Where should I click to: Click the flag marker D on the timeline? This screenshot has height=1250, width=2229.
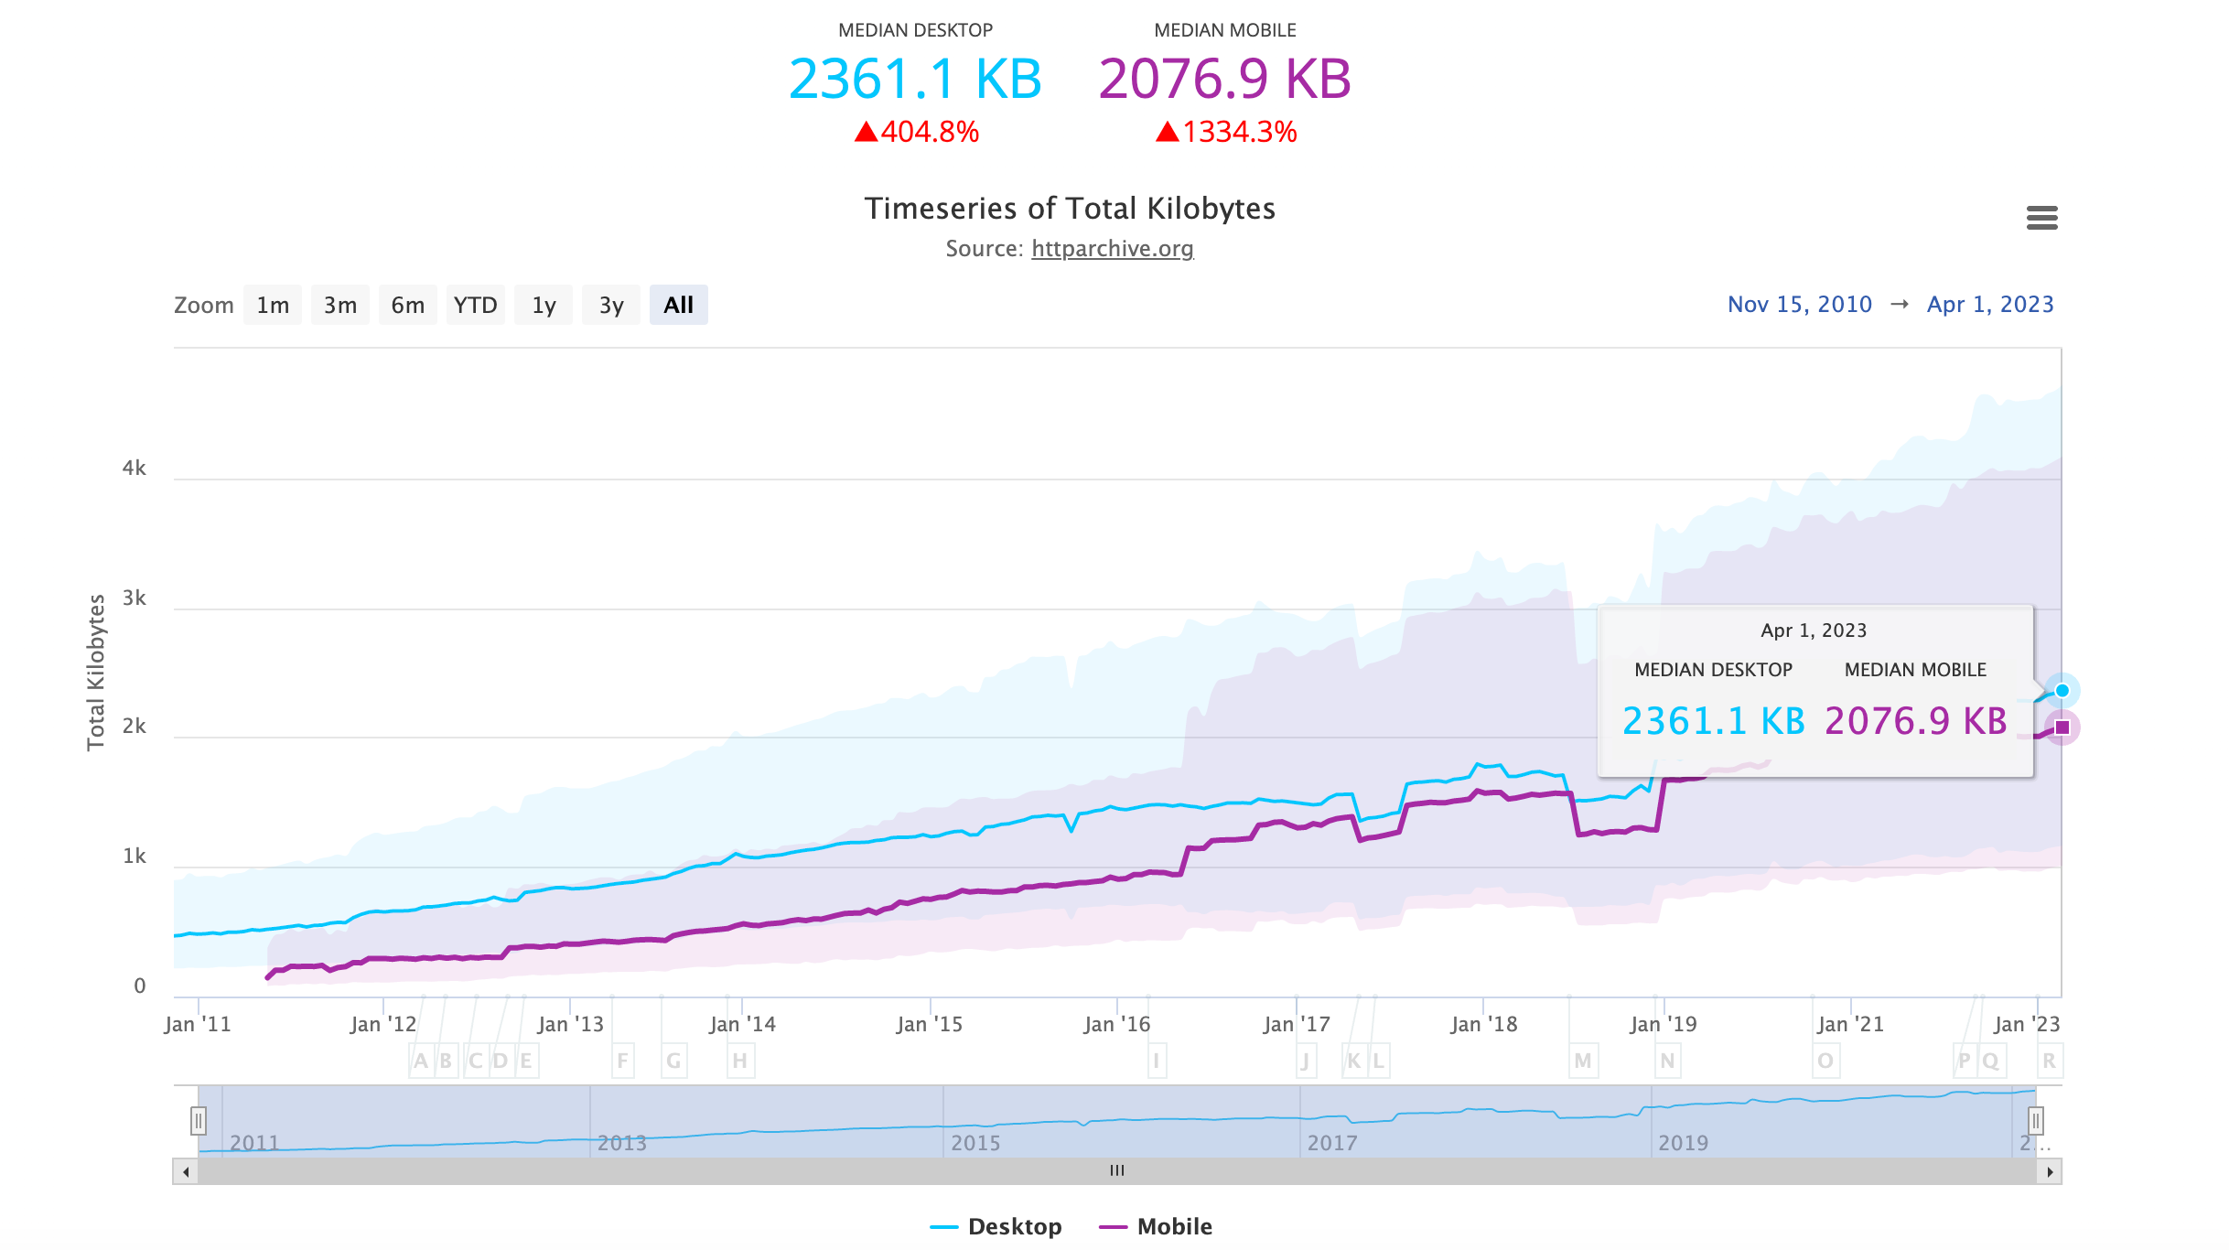501,1061
